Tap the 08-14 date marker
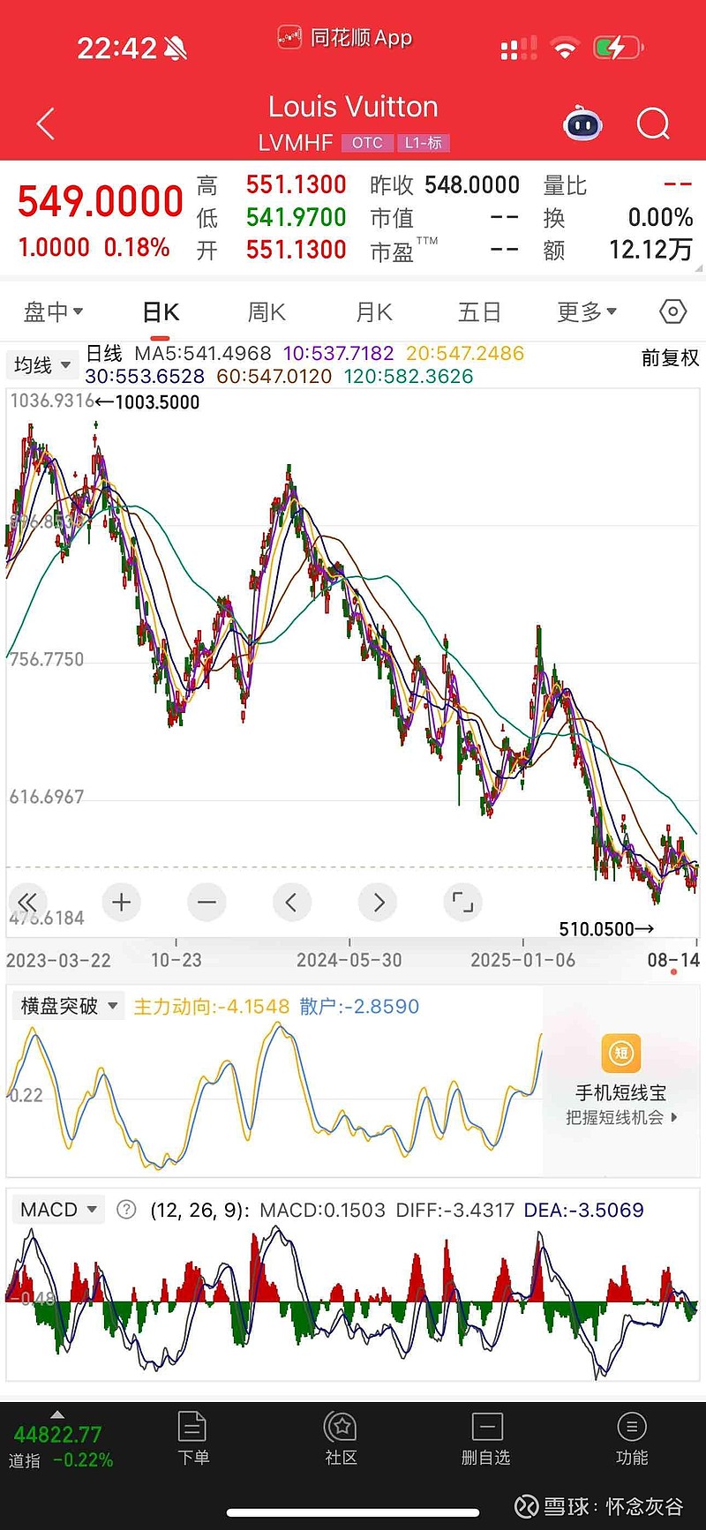The image size is (706, 1530). pyautogui.click(x=673, y=960)
